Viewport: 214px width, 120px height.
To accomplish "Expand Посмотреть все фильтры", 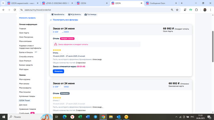I will (x=64, y=20).
